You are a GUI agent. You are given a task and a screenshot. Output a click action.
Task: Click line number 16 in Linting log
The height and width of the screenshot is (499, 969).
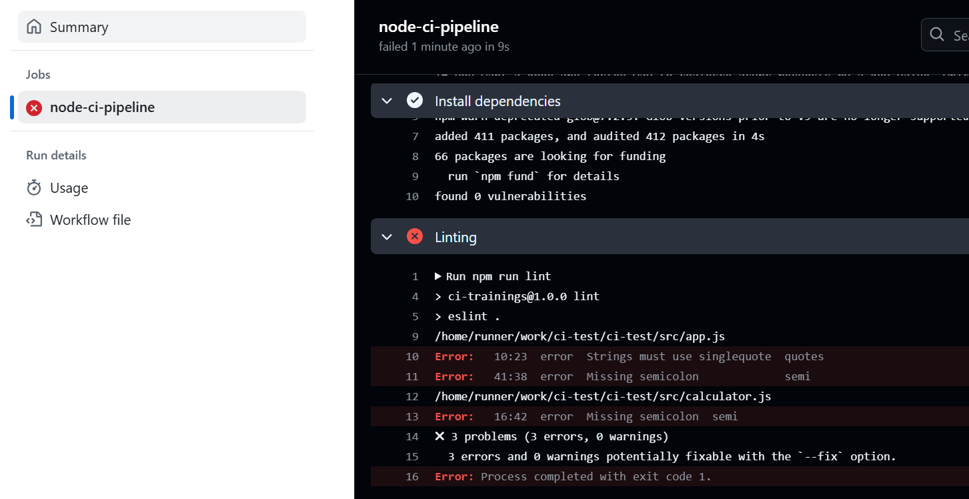411,476
